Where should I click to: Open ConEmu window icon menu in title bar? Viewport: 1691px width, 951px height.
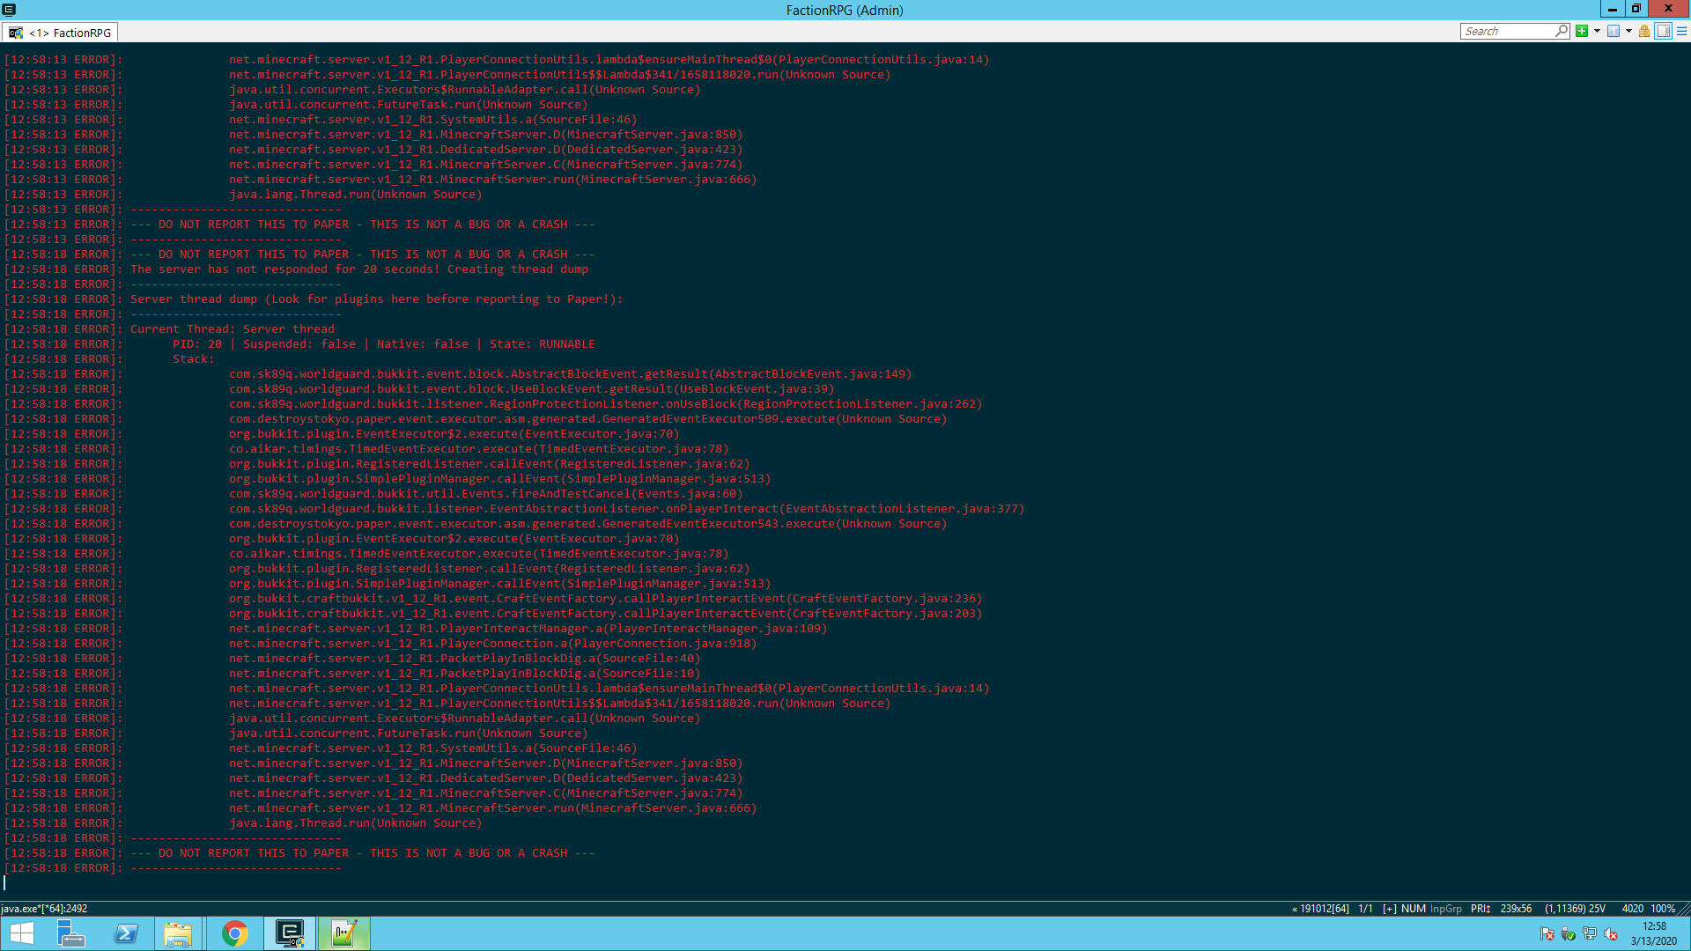pos(9,10)
